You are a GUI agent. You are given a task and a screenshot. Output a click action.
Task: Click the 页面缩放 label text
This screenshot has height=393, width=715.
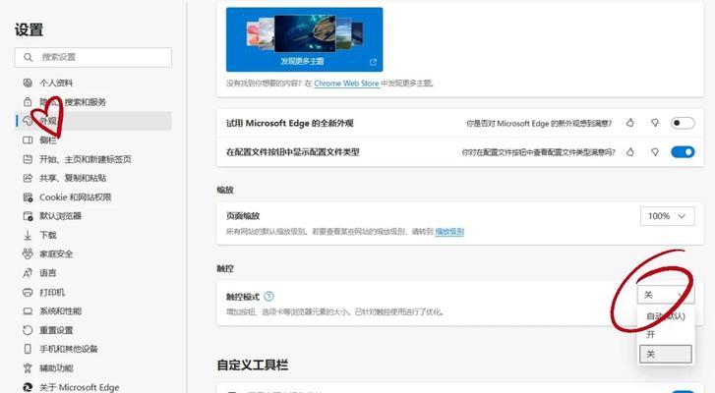tap(243, 216)
